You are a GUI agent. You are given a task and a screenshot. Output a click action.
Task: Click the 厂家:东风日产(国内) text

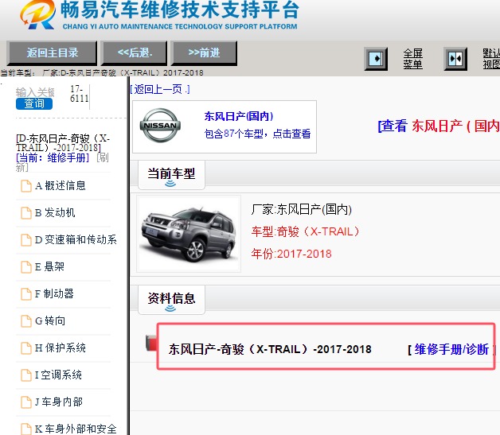(x=301, y=209)
